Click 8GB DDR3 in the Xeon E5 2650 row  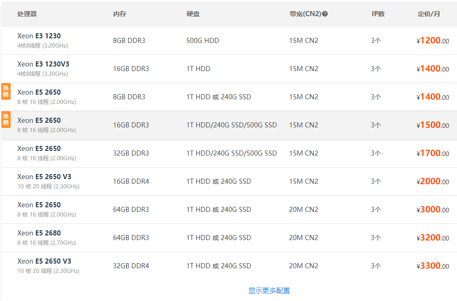[x=129, y=97]
